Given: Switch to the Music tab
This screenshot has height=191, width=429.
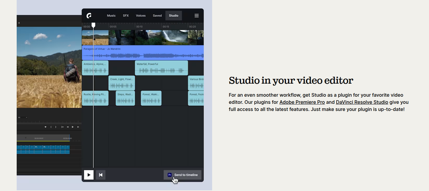Looking at the screenshot, I should coord(111,15).
